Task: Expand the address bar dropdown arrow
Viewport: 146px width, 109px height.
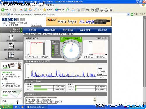Action: point(128,14)
